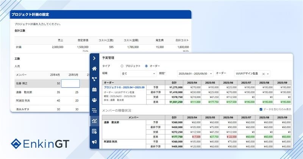Click the ¥378,750 actual total

177,97
